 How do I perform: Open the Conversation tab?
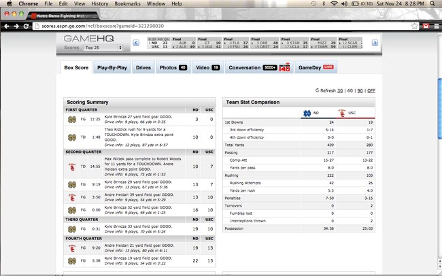259,68
